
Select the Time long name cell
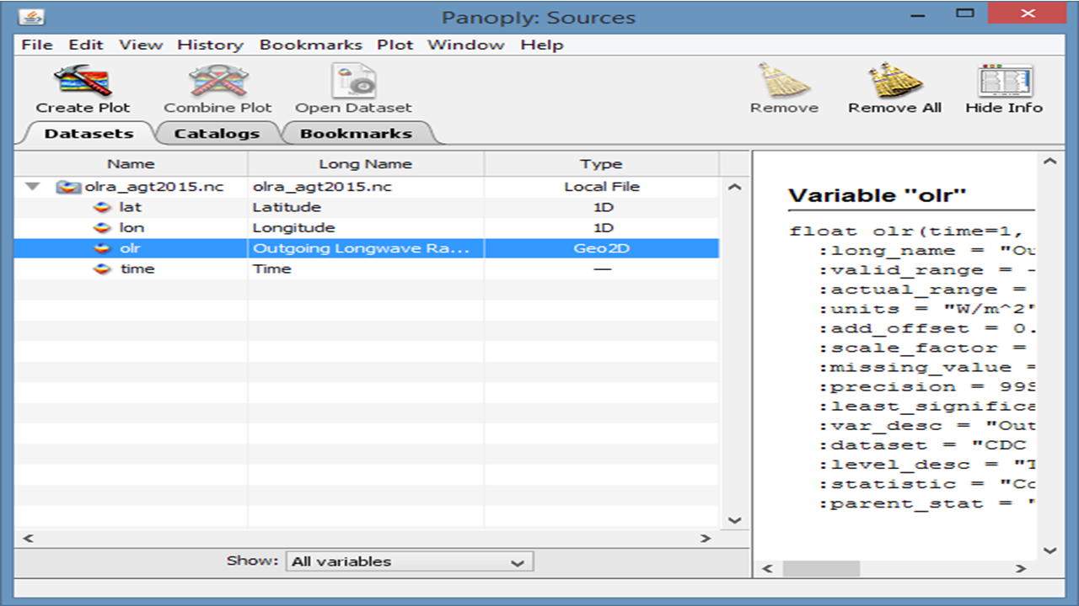366,269
